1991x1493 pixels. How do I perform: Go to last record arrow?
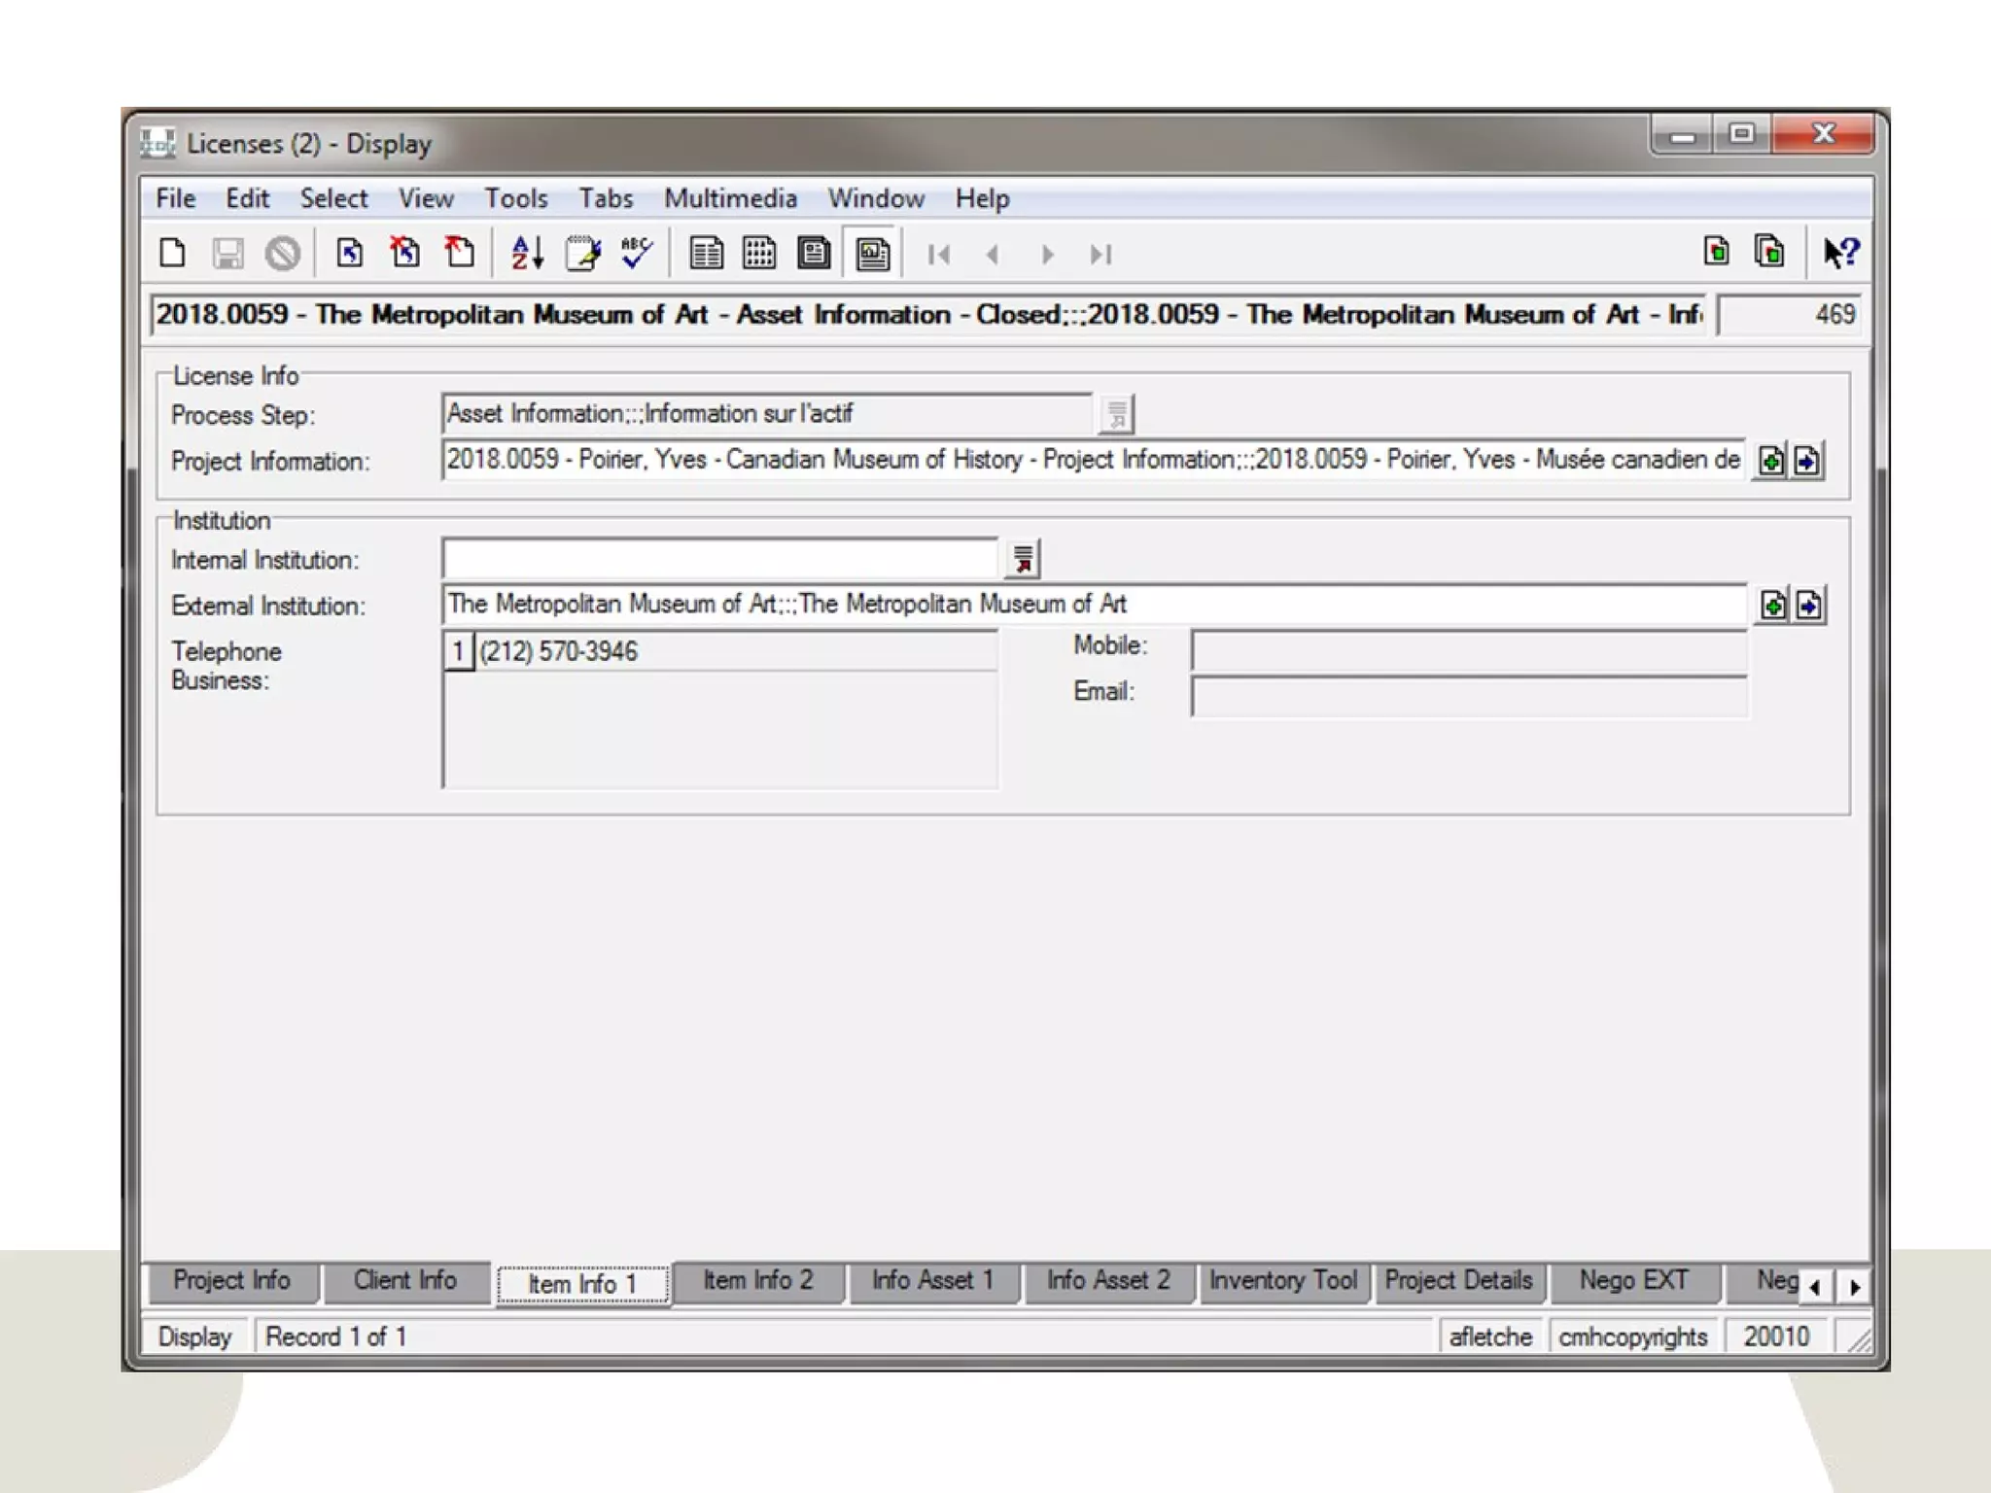[x=1100, y=255]
